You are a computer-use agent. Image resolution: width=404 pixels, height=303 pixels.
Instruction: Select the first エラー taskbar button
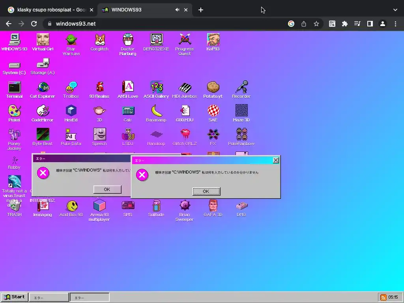coord(49,297)
